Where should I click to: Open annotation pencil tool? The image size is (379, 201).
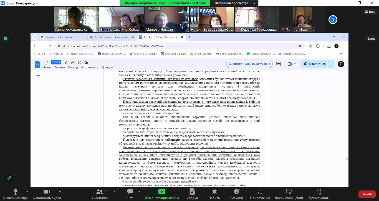9,178
